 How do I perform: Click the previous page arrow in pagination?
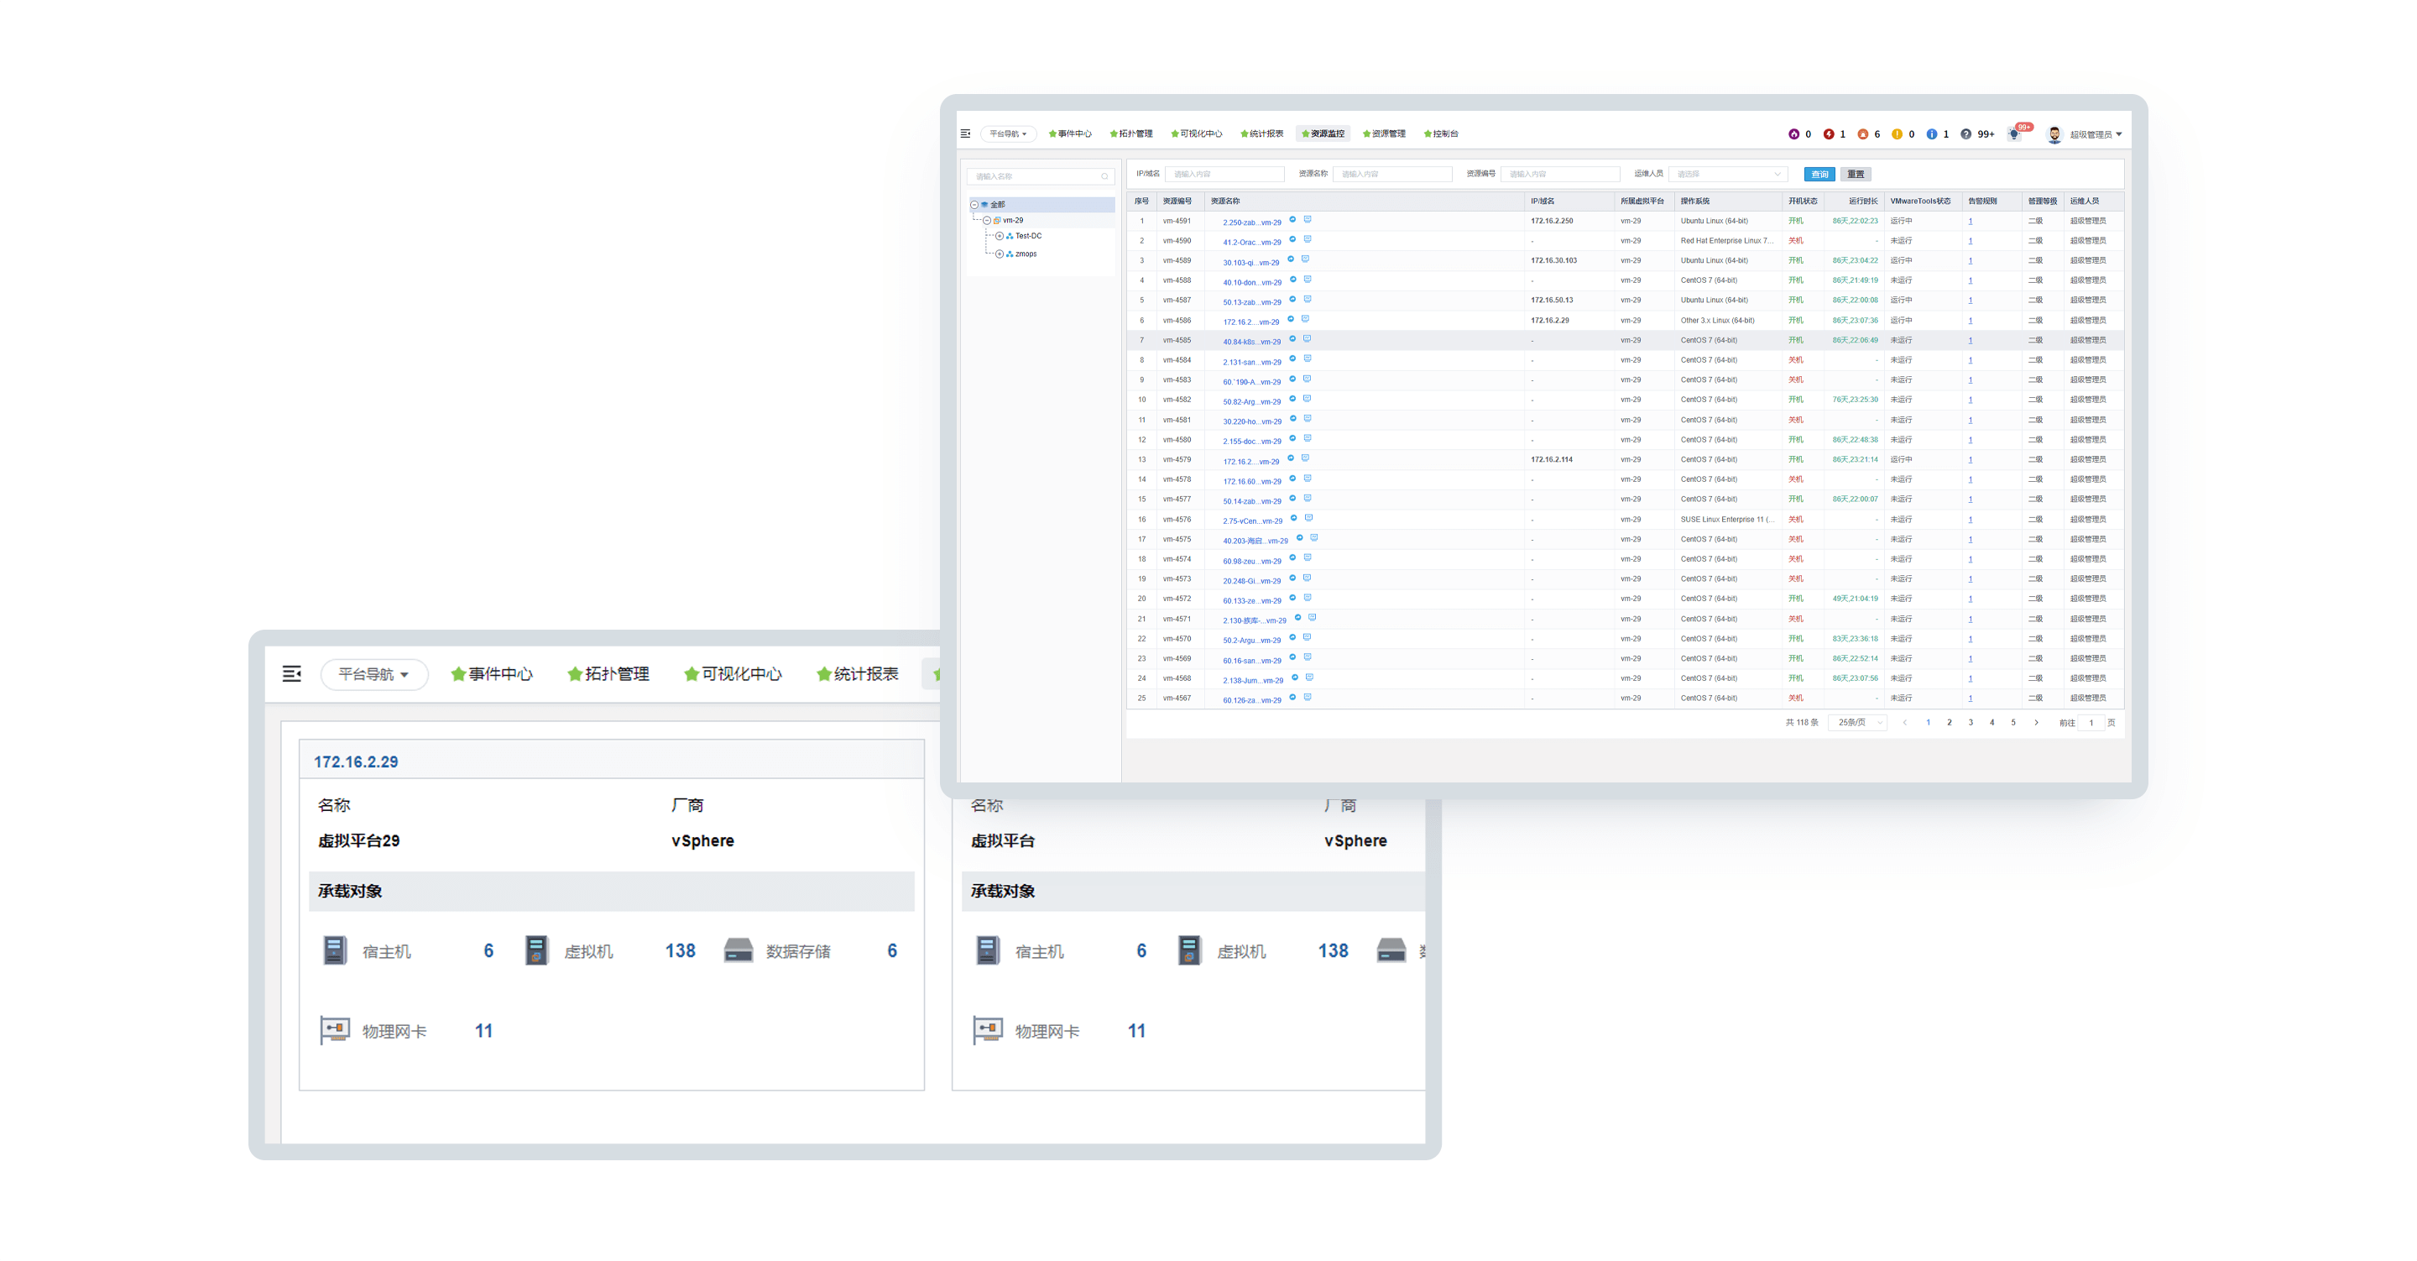(x=1905, y=723)
